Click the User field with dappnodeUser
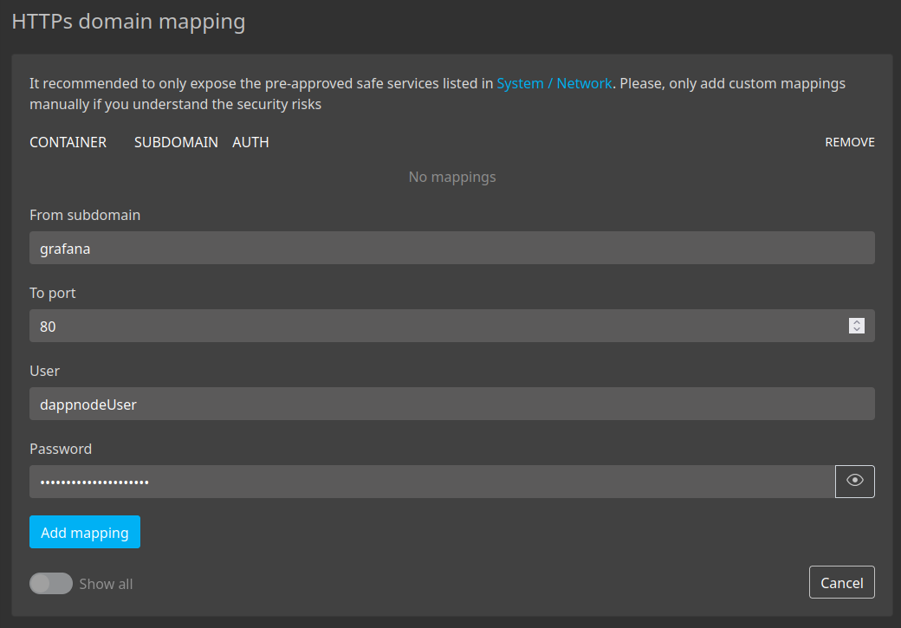Image resolution: width=901 pixels, height=628 pixels. coord(452,404)
